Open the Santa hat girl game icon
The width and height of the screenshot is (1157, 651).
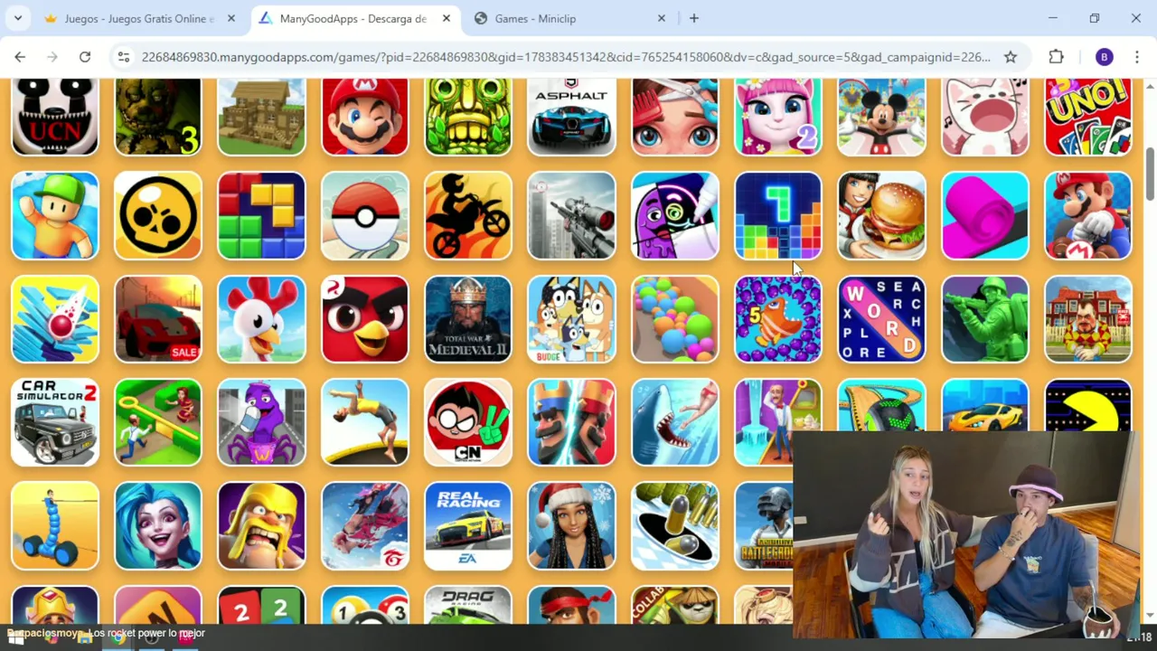coord(571,526)
